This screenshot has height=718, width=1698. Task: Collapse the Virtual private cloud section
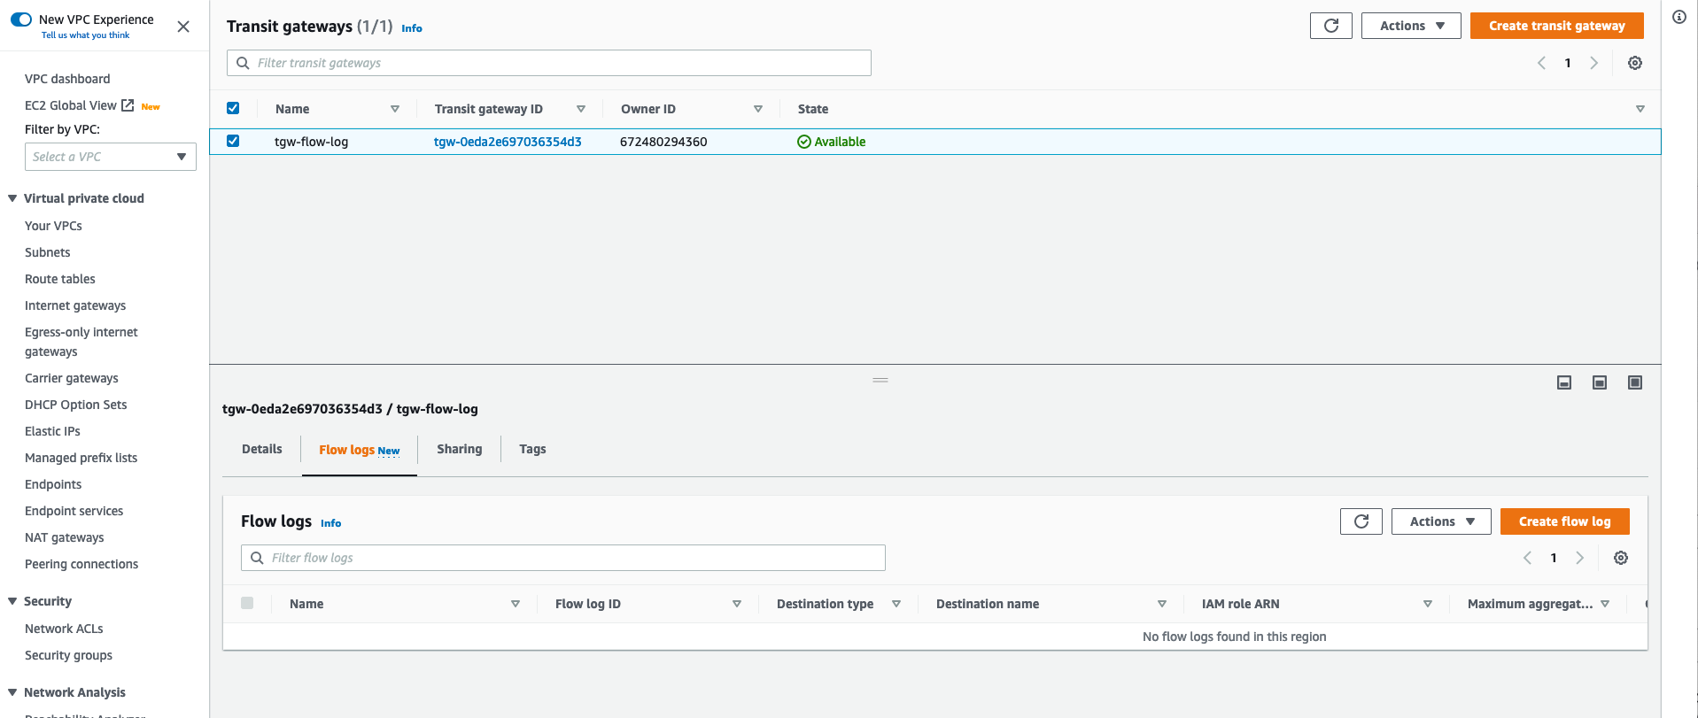click(12, 198)
